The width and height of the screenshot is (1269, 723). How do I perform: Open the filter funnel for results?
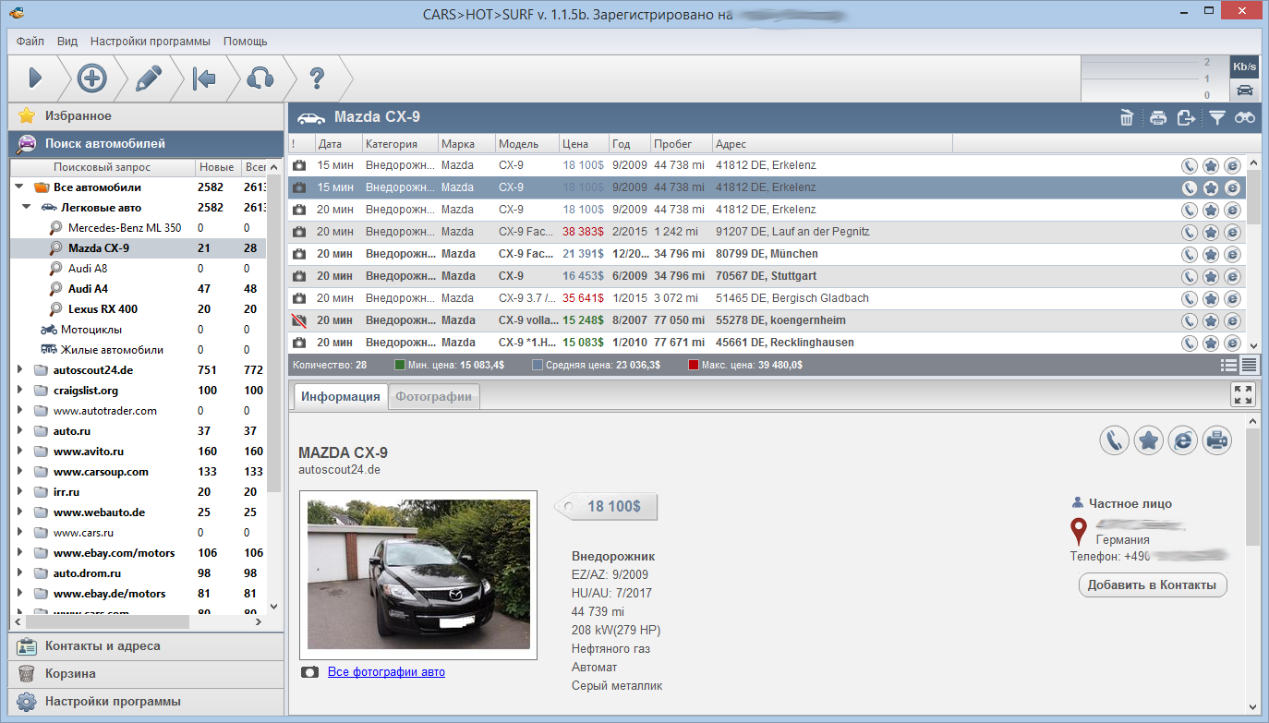(1217, 117)
